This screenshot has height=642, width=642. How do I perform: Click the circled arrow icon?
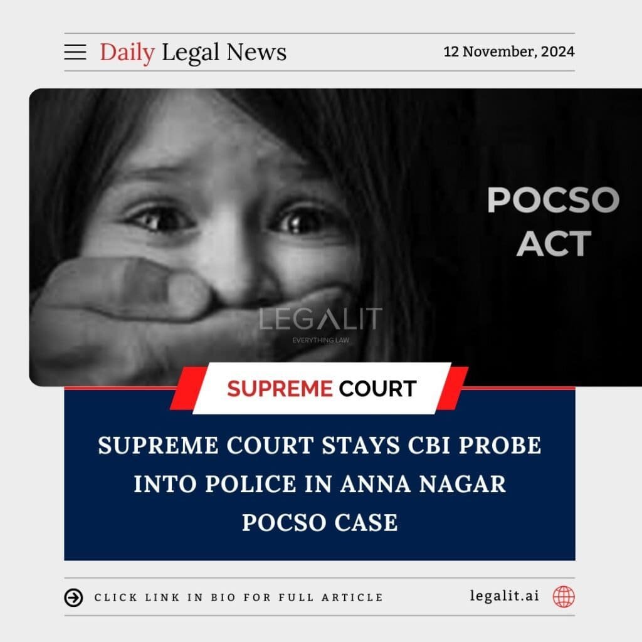[74, 597]
